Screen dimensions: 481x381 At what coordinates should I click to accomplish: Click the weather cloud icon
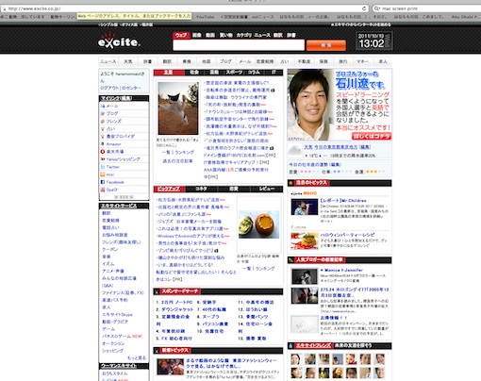[295, 151]
